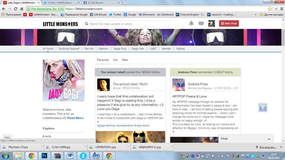This screenshot has height=160, width=285.
Task: Open the Bullying Support category
Action: tap(69, 49)
